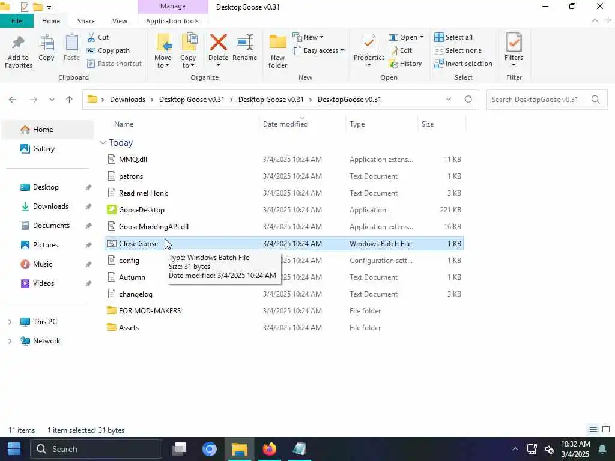Open the File menu
The image size is (615, 461).
(x=17, y=21)
